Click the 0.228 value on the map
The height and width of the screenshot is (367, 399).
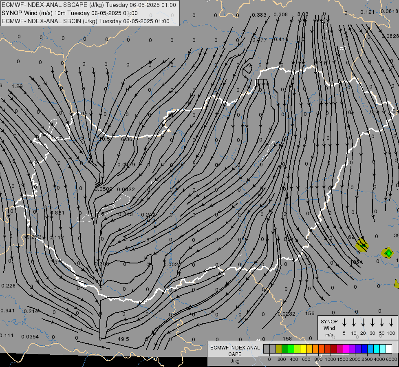[x=9, y=286]
